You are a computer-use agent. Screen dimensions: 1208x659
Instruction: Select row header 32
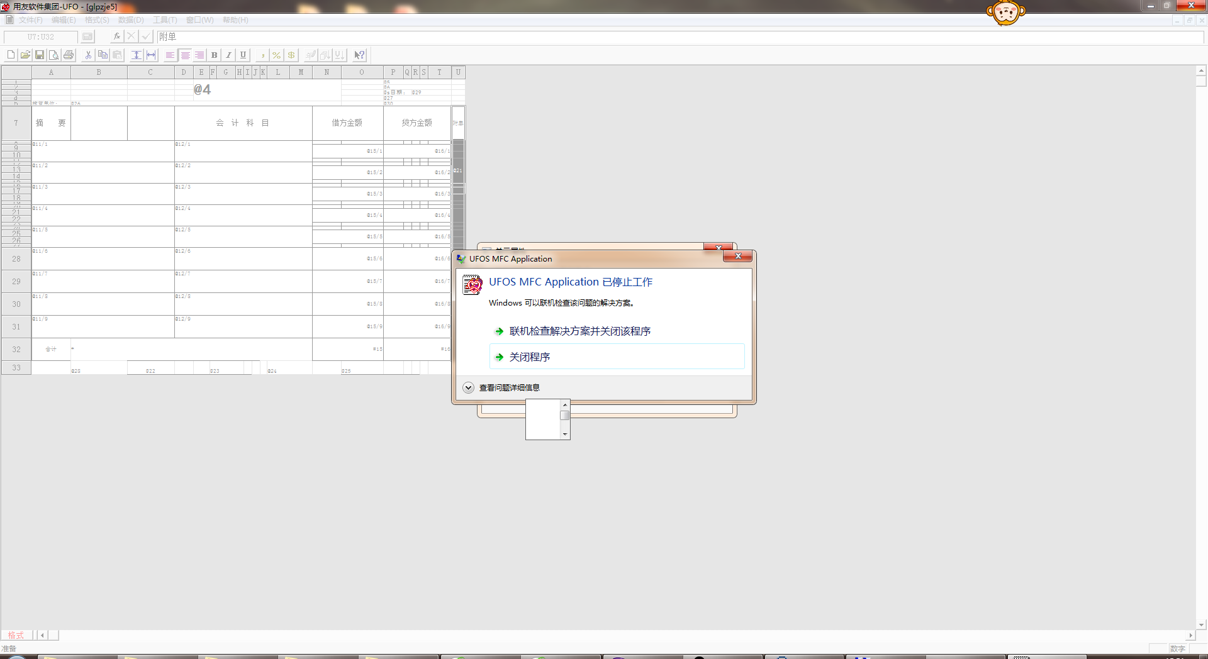point(16,349)
